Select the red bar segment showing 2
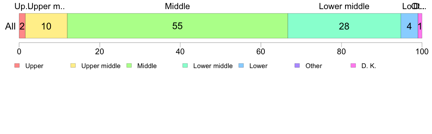The width and height of the screenshot is (432, 134). 22,25
